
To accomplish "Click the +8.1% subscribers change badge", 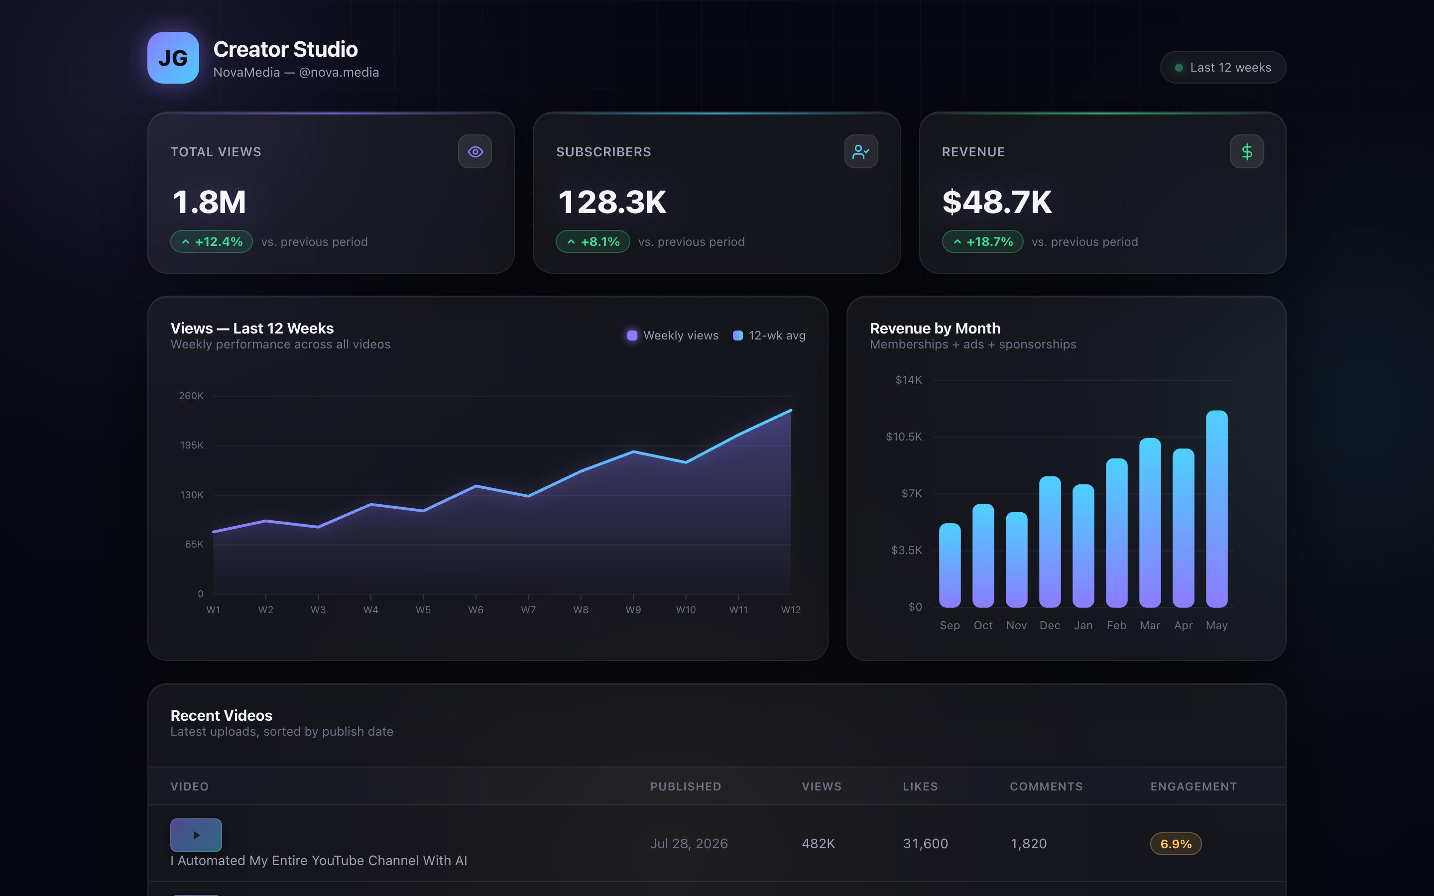I will coord(593,242).
